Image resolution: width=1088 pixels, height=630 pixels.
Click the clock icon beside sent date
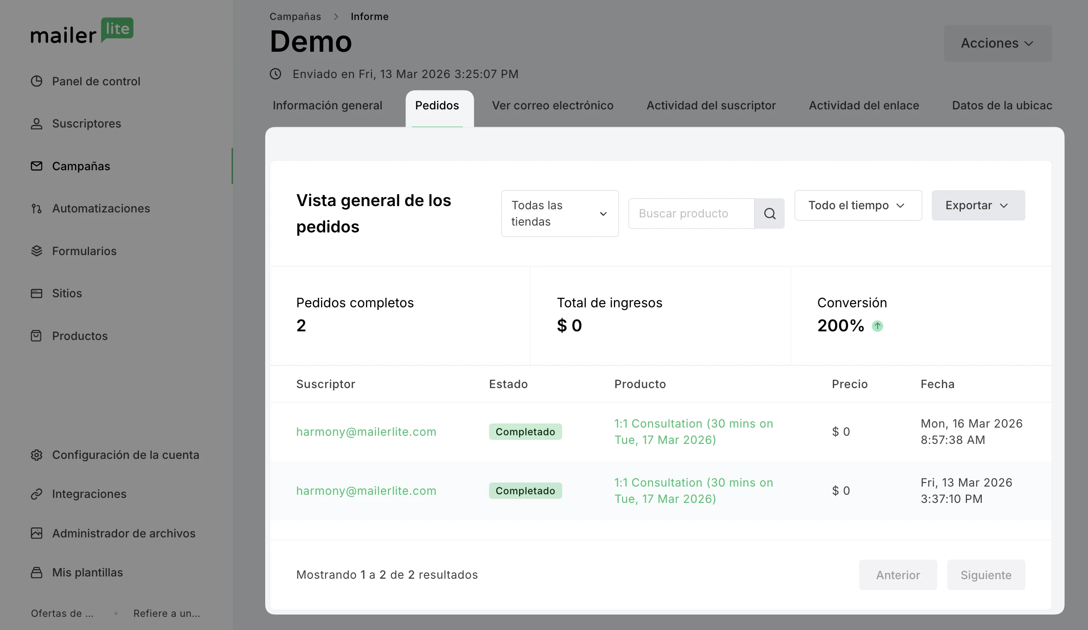(276, 74)
